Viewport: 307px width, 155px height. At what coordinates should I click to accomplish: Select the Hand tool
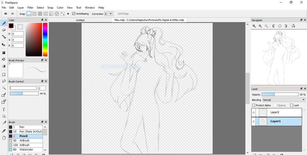pyautogui.click(x=4, y=138)
